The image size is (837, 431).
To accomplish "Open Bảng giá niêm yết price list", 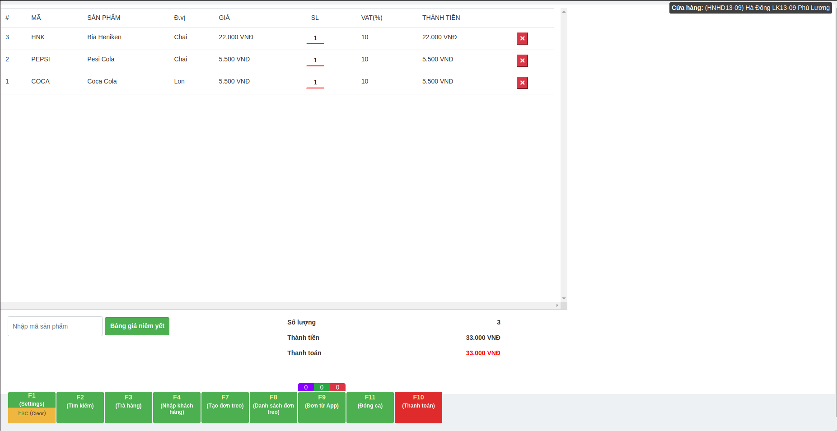I will (x=137, y=326).
